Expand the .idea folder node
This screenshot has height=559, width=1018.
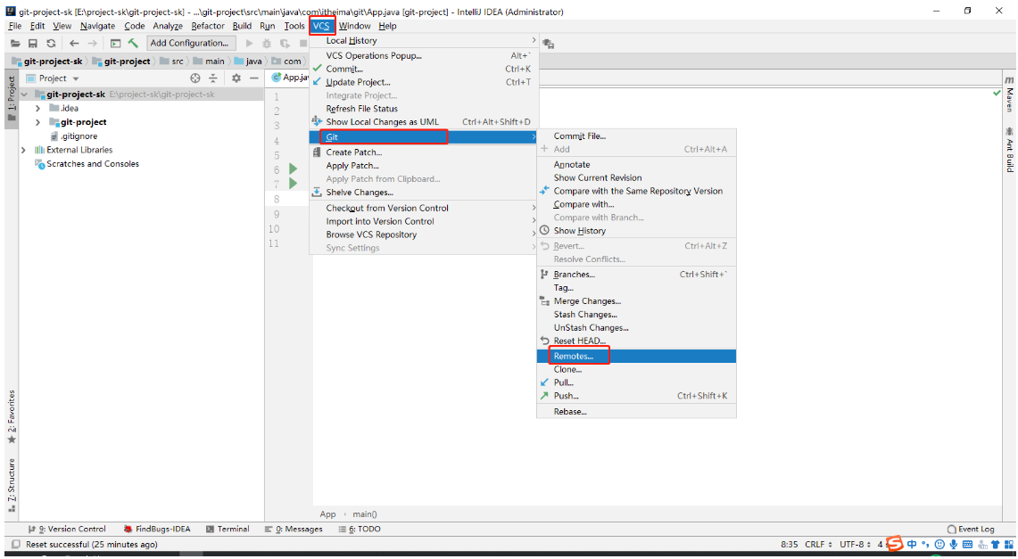click(x=37, y=108)
